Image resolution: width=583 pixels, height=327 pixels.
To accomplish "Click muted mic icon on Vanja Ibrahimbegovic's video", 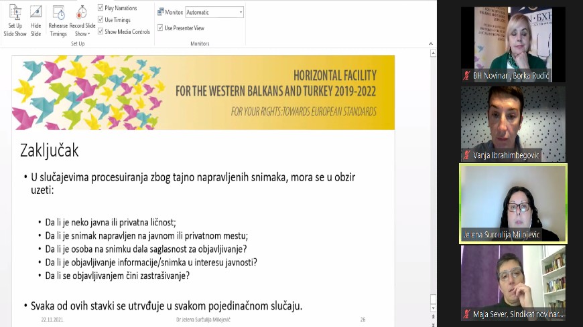I will (x=466, y=155).
